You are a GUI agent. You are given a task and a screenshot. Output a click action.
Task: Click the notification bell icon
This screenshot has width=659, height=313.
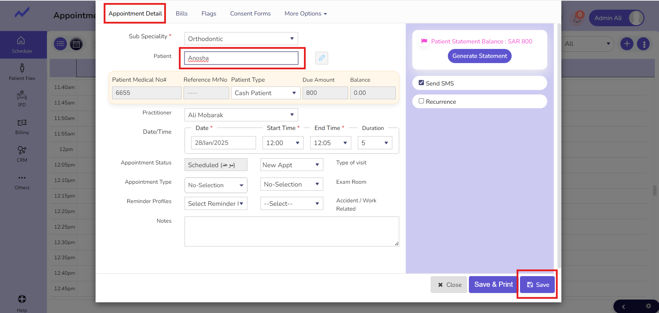(577, 18)
